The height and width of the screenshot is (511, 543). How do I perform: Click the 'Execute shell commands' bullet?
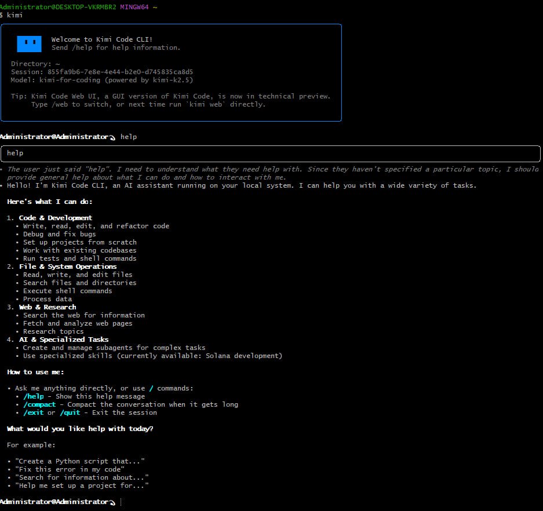(x=68, y=291)
